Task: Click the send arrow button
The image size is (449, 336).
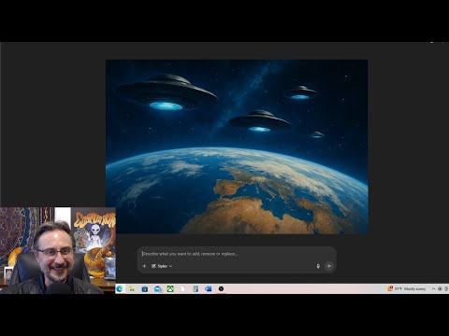Action: (x=328, y=266)
